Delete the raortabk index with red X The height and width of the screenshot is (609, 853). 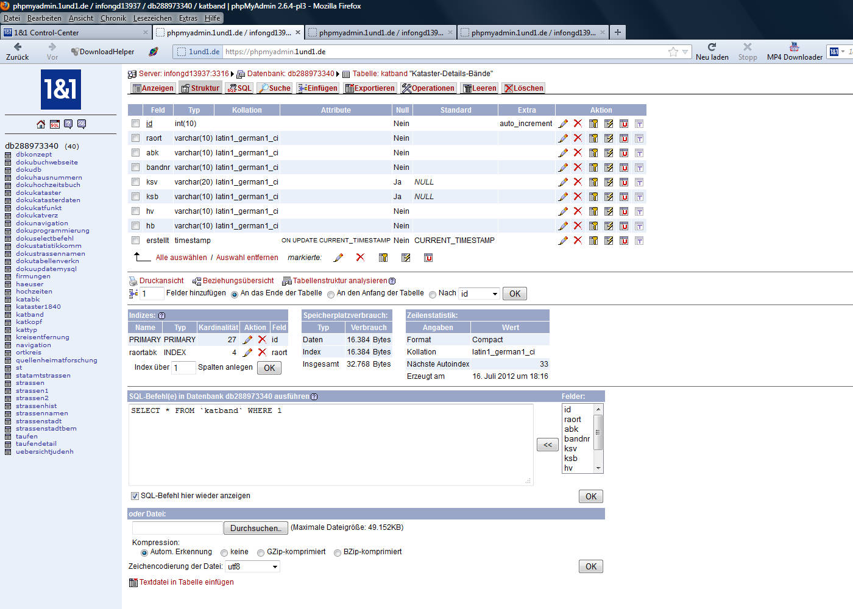[262, 353]
